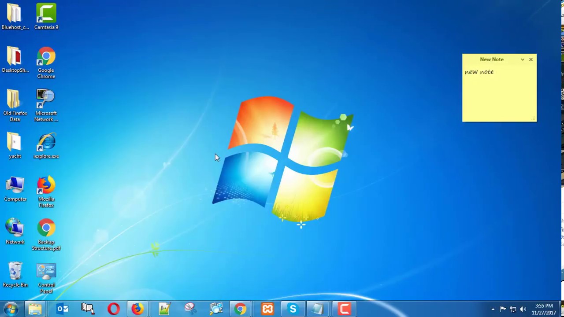Image resolution: width=564 pixels, height=317 pixels.
Task: Click the clock showing 3:55 PM
Action: coord(544,309)
